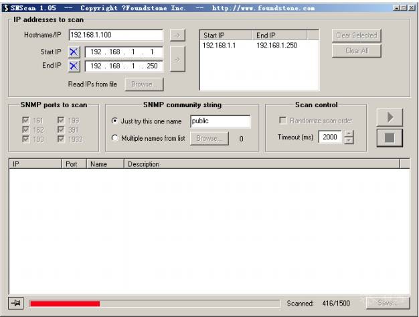This screenshot has height=317, width=419.
Task: Click the arrow button next to Hostname/IP
Action: (176, 35)
